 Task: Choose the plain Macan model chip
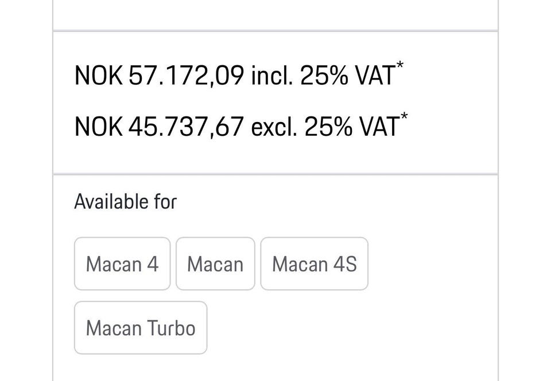pyautogui.click(x=215, y=264)
